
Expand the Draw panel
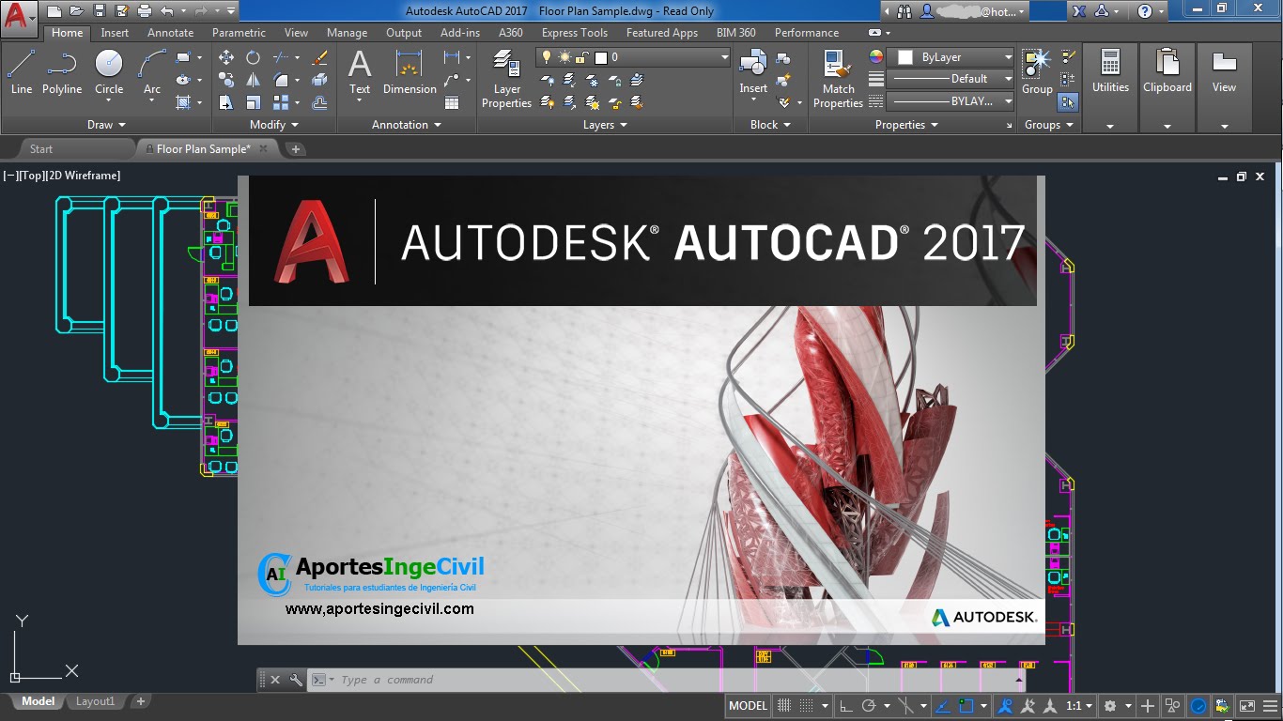[x=106, y=125]
